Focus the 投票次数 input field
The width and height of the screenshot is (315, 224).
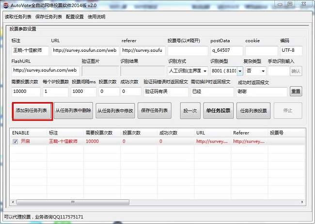coord(109,91)
